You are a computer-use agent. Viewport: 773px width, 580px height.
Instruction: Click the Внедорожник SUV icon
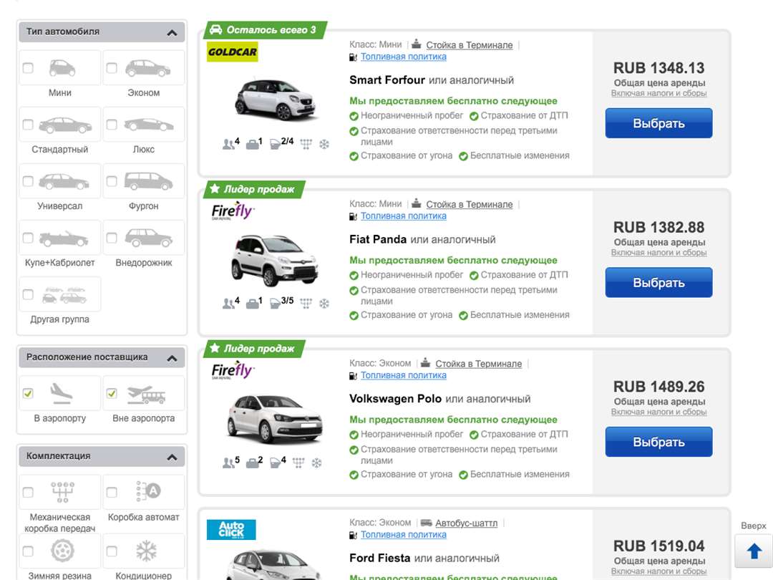[148, 238]
